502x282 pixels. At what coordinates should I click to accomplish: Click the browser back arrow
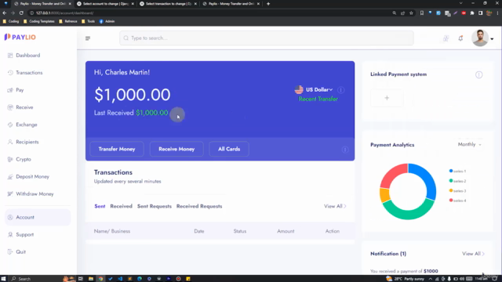coord(5,13)
